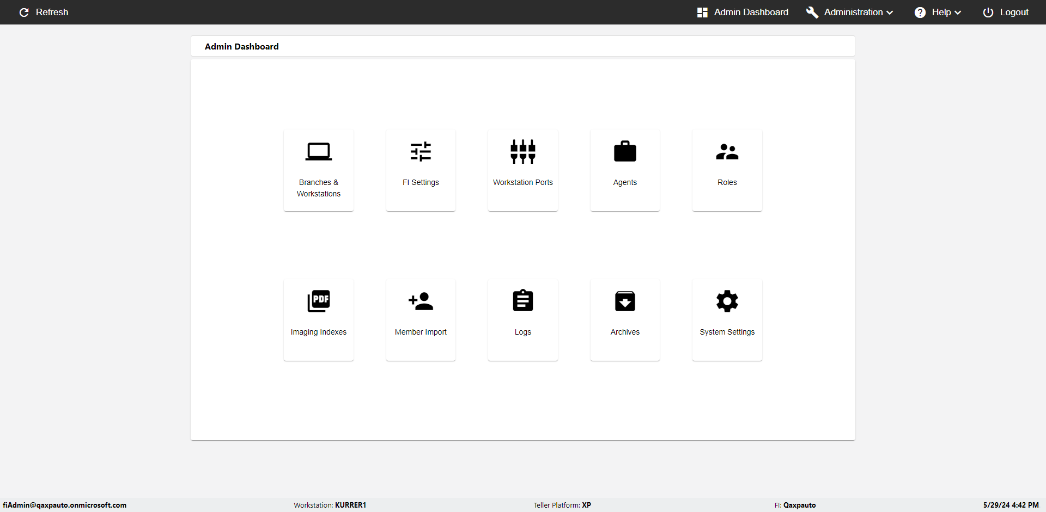Open the Administration menu label
This screenshot has height=512, width=1046.
click(x=853, y=12)
